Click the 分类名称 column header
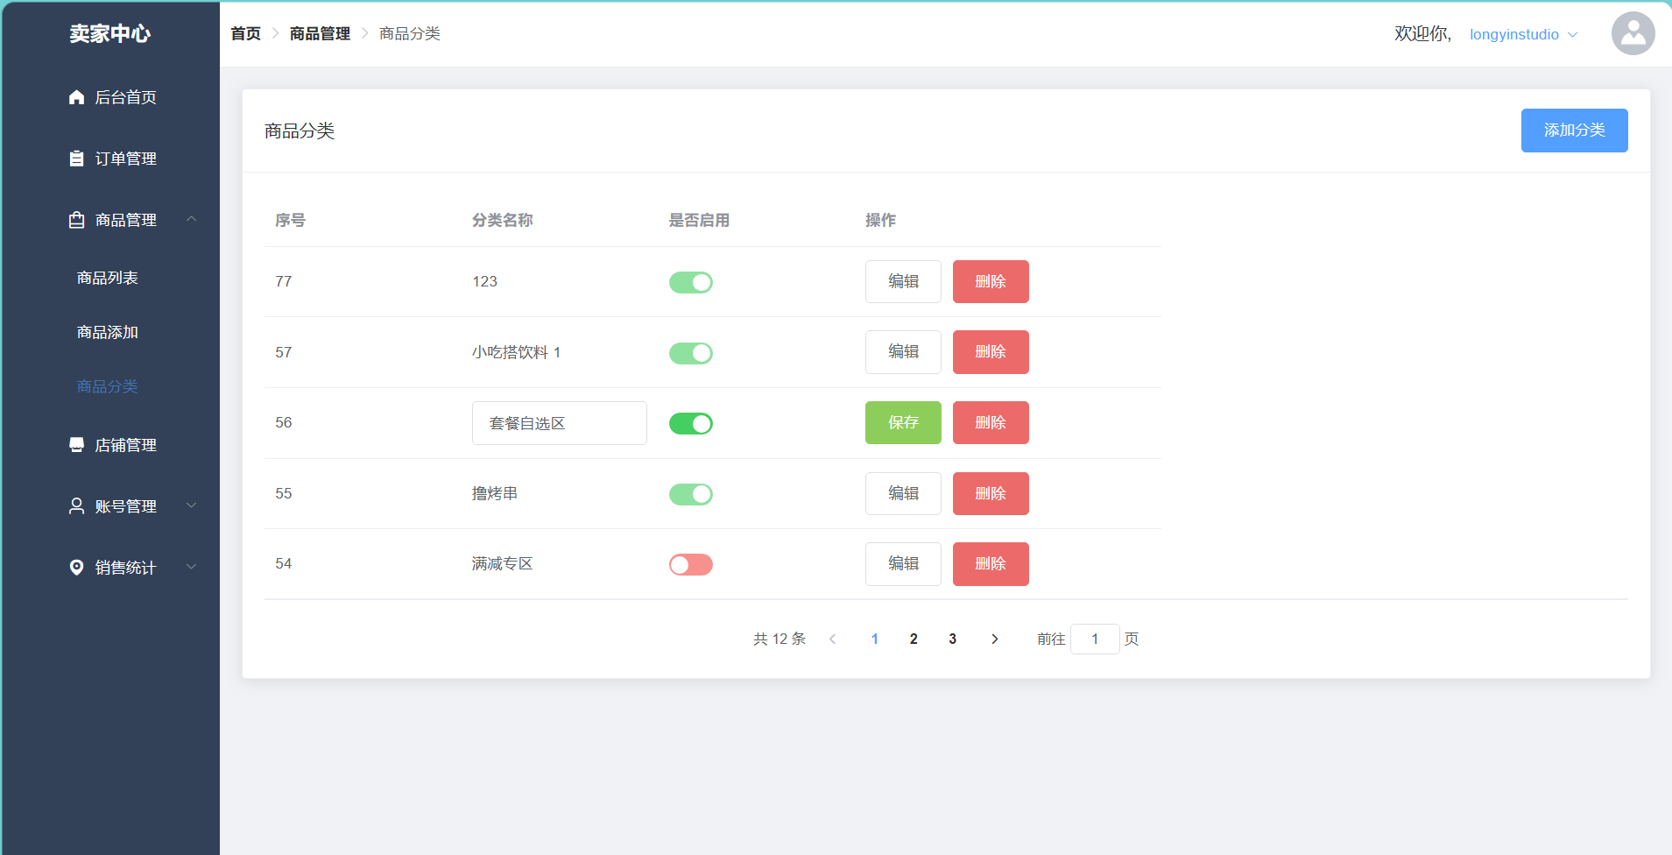 tap(503, 221)
